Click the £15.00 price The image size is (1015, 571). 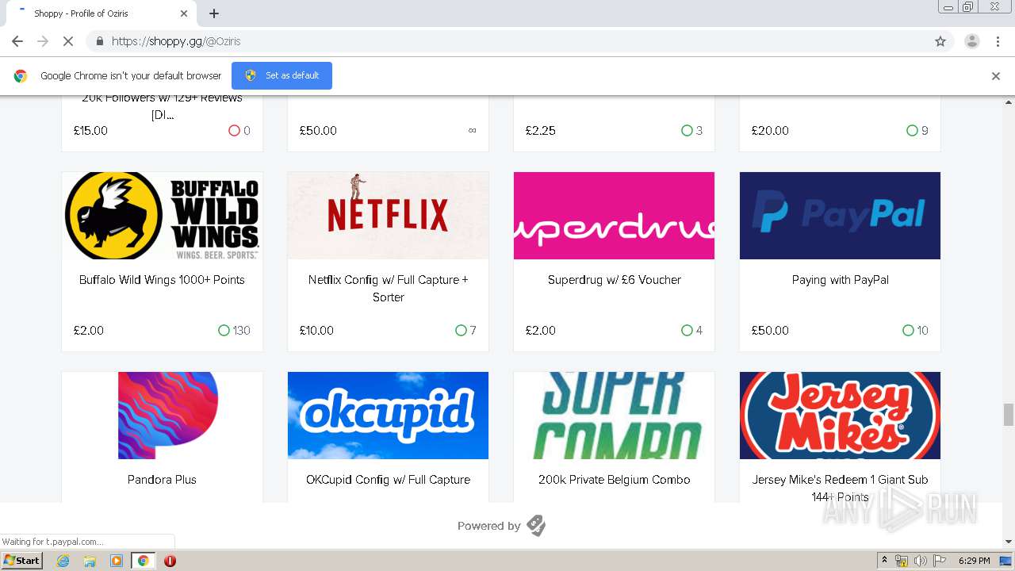[x=90, y=131]
